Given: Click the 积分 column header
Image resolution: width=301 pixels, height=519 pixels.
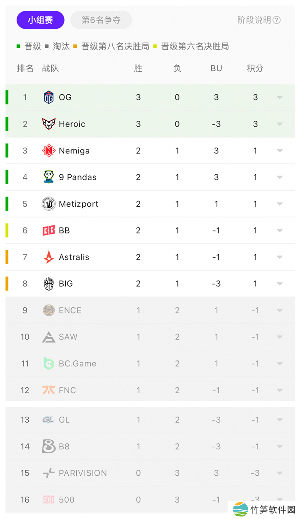Looking at the screenshot, I should tap(255, 68).
